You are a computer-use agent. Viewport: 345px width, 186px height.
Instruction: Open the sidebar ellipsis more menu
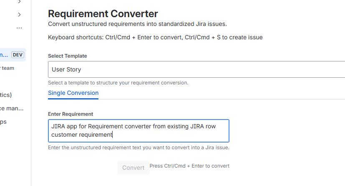click(x=19, y=28)
